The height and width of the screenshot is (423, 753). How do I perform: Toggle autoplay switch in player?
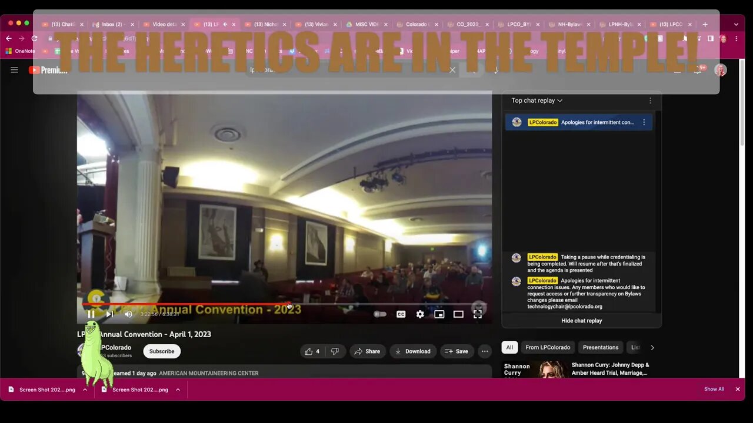381,314
